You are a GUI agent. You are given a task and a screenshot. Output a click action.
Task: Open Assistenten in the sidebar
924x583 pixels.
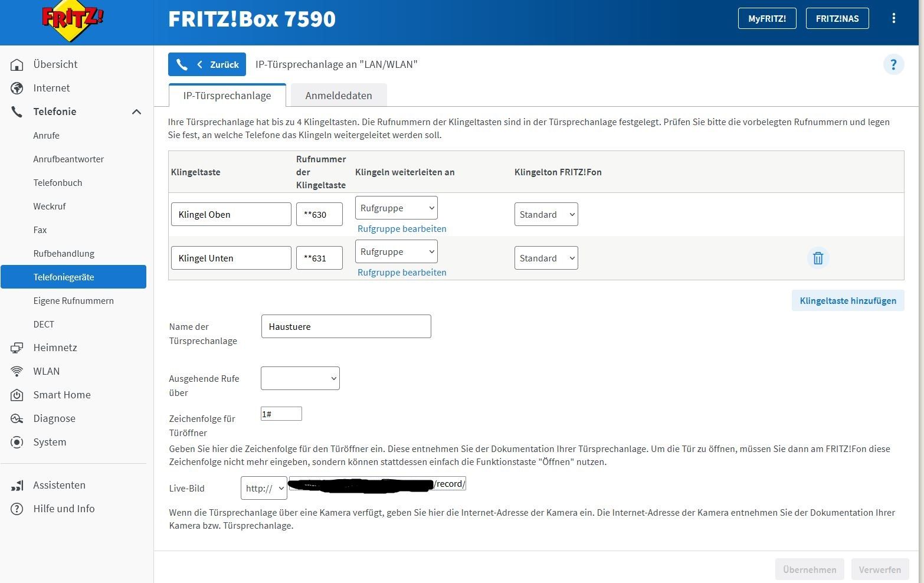[59, 485]
